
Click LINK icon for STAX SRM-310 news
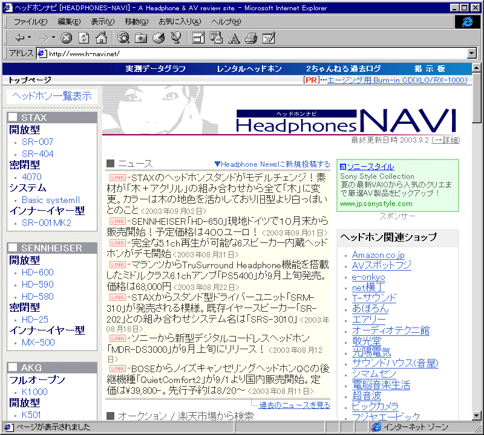click(117, 297)
